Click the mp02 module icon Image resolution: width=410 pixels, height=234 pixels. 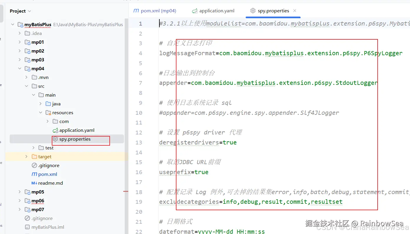point(27,51)
